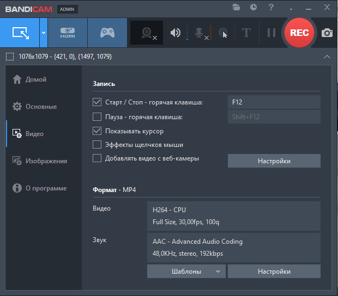Click the pause recording button
338x296 pixels.
(x=271, y=33)
